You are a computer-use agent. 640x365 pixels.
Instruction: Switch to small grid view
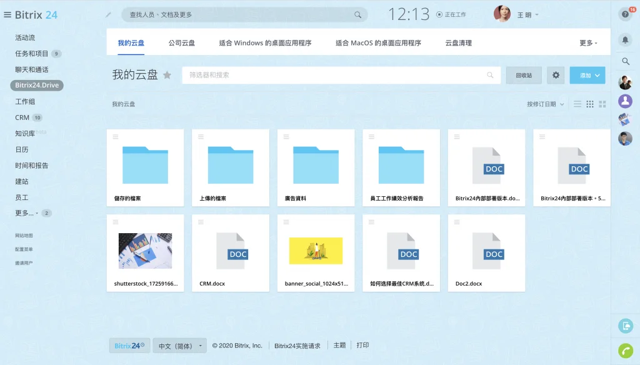pyautogui.click(x=590, y=104)
